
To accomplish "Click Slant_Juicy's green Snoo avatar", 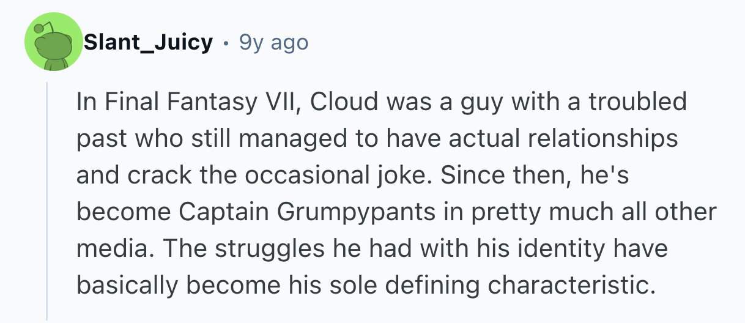I will (54, 43).
